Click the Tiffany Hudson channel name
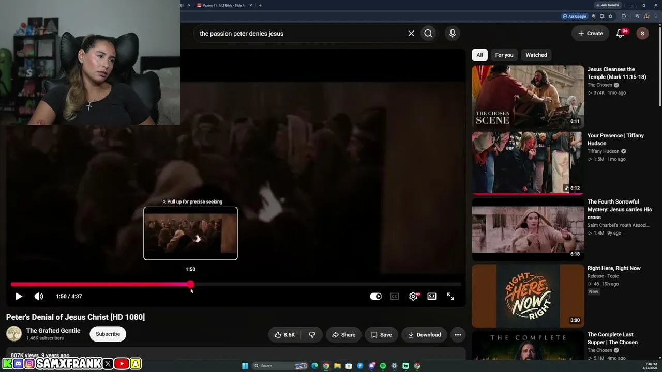 [603, 151]
